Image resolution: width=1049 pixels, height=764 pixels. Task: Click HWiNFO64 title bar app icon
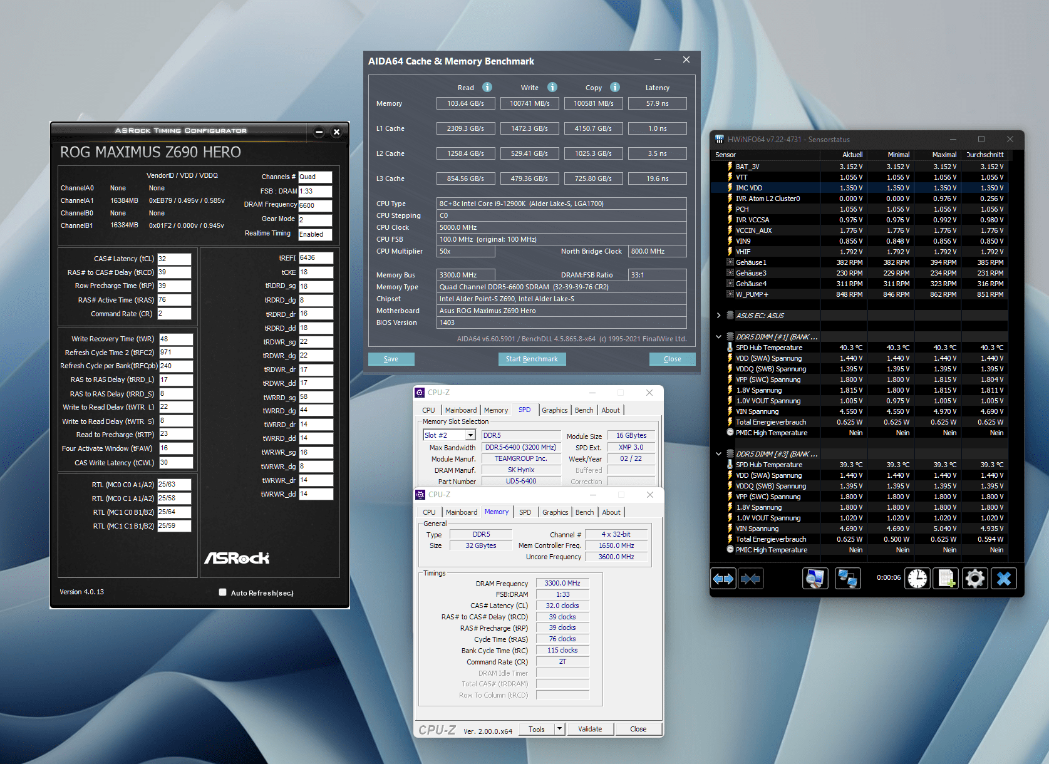[x=720, y=139]
